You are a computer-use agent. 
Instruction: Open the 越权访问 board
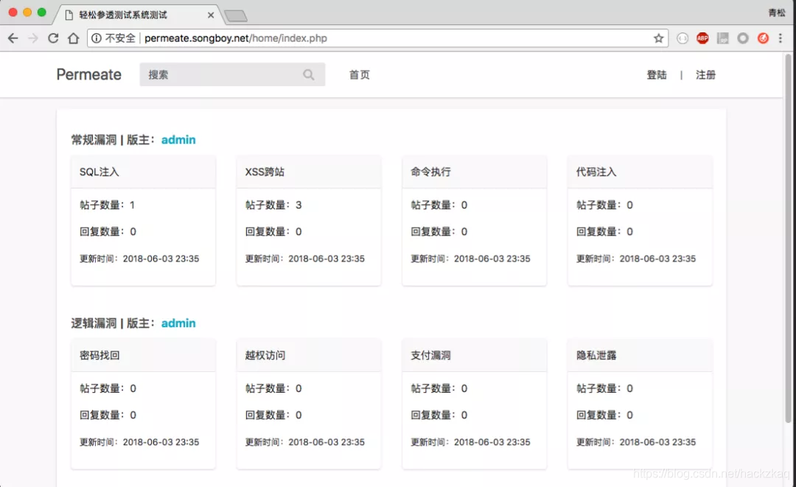tap(265, 355)
